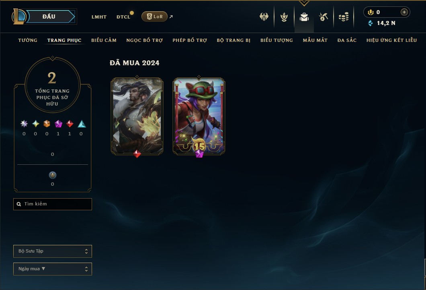
Task: Click the ĐẤU play button
Action: (49, 17)
